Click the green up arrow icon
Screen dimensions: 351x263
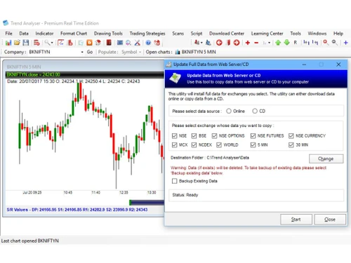(x=278, y=43)
